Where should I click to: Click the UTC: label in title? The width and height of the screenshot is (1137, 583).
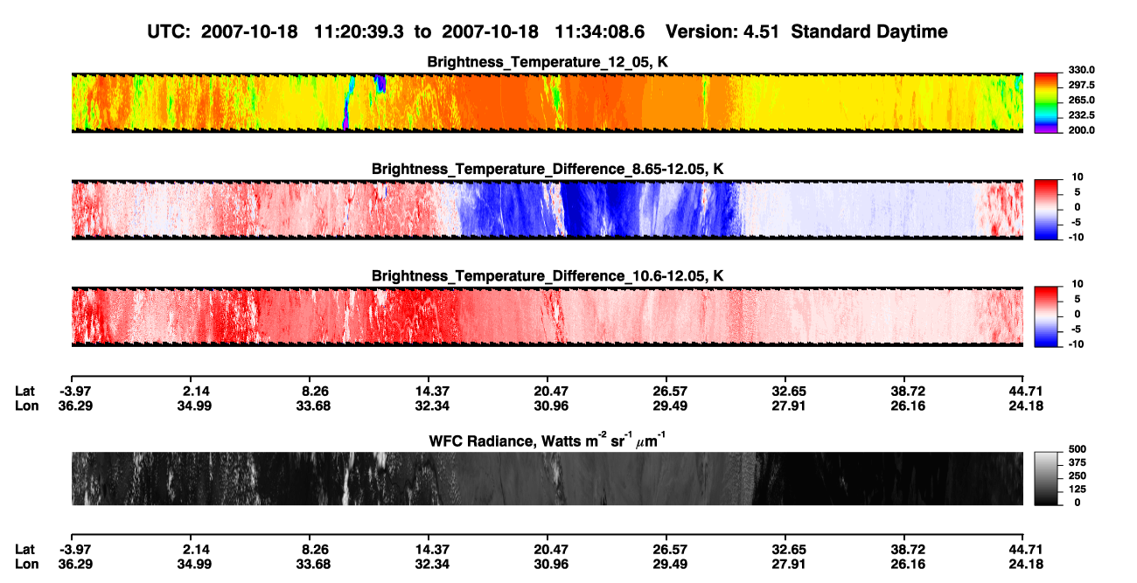[x=171, y=32]
